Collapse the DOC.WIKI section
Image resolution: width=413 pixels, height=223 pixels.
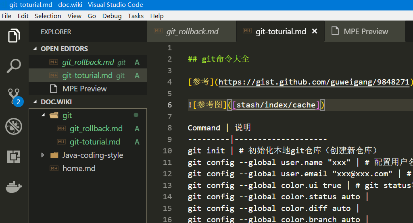[35, 102]
